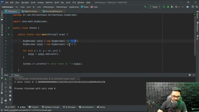Image resolution: width=199 pixels, height=112 pixels.
Task: Open the Web tool window side tab
Action: pyautogui.click(x=2, y=100)
